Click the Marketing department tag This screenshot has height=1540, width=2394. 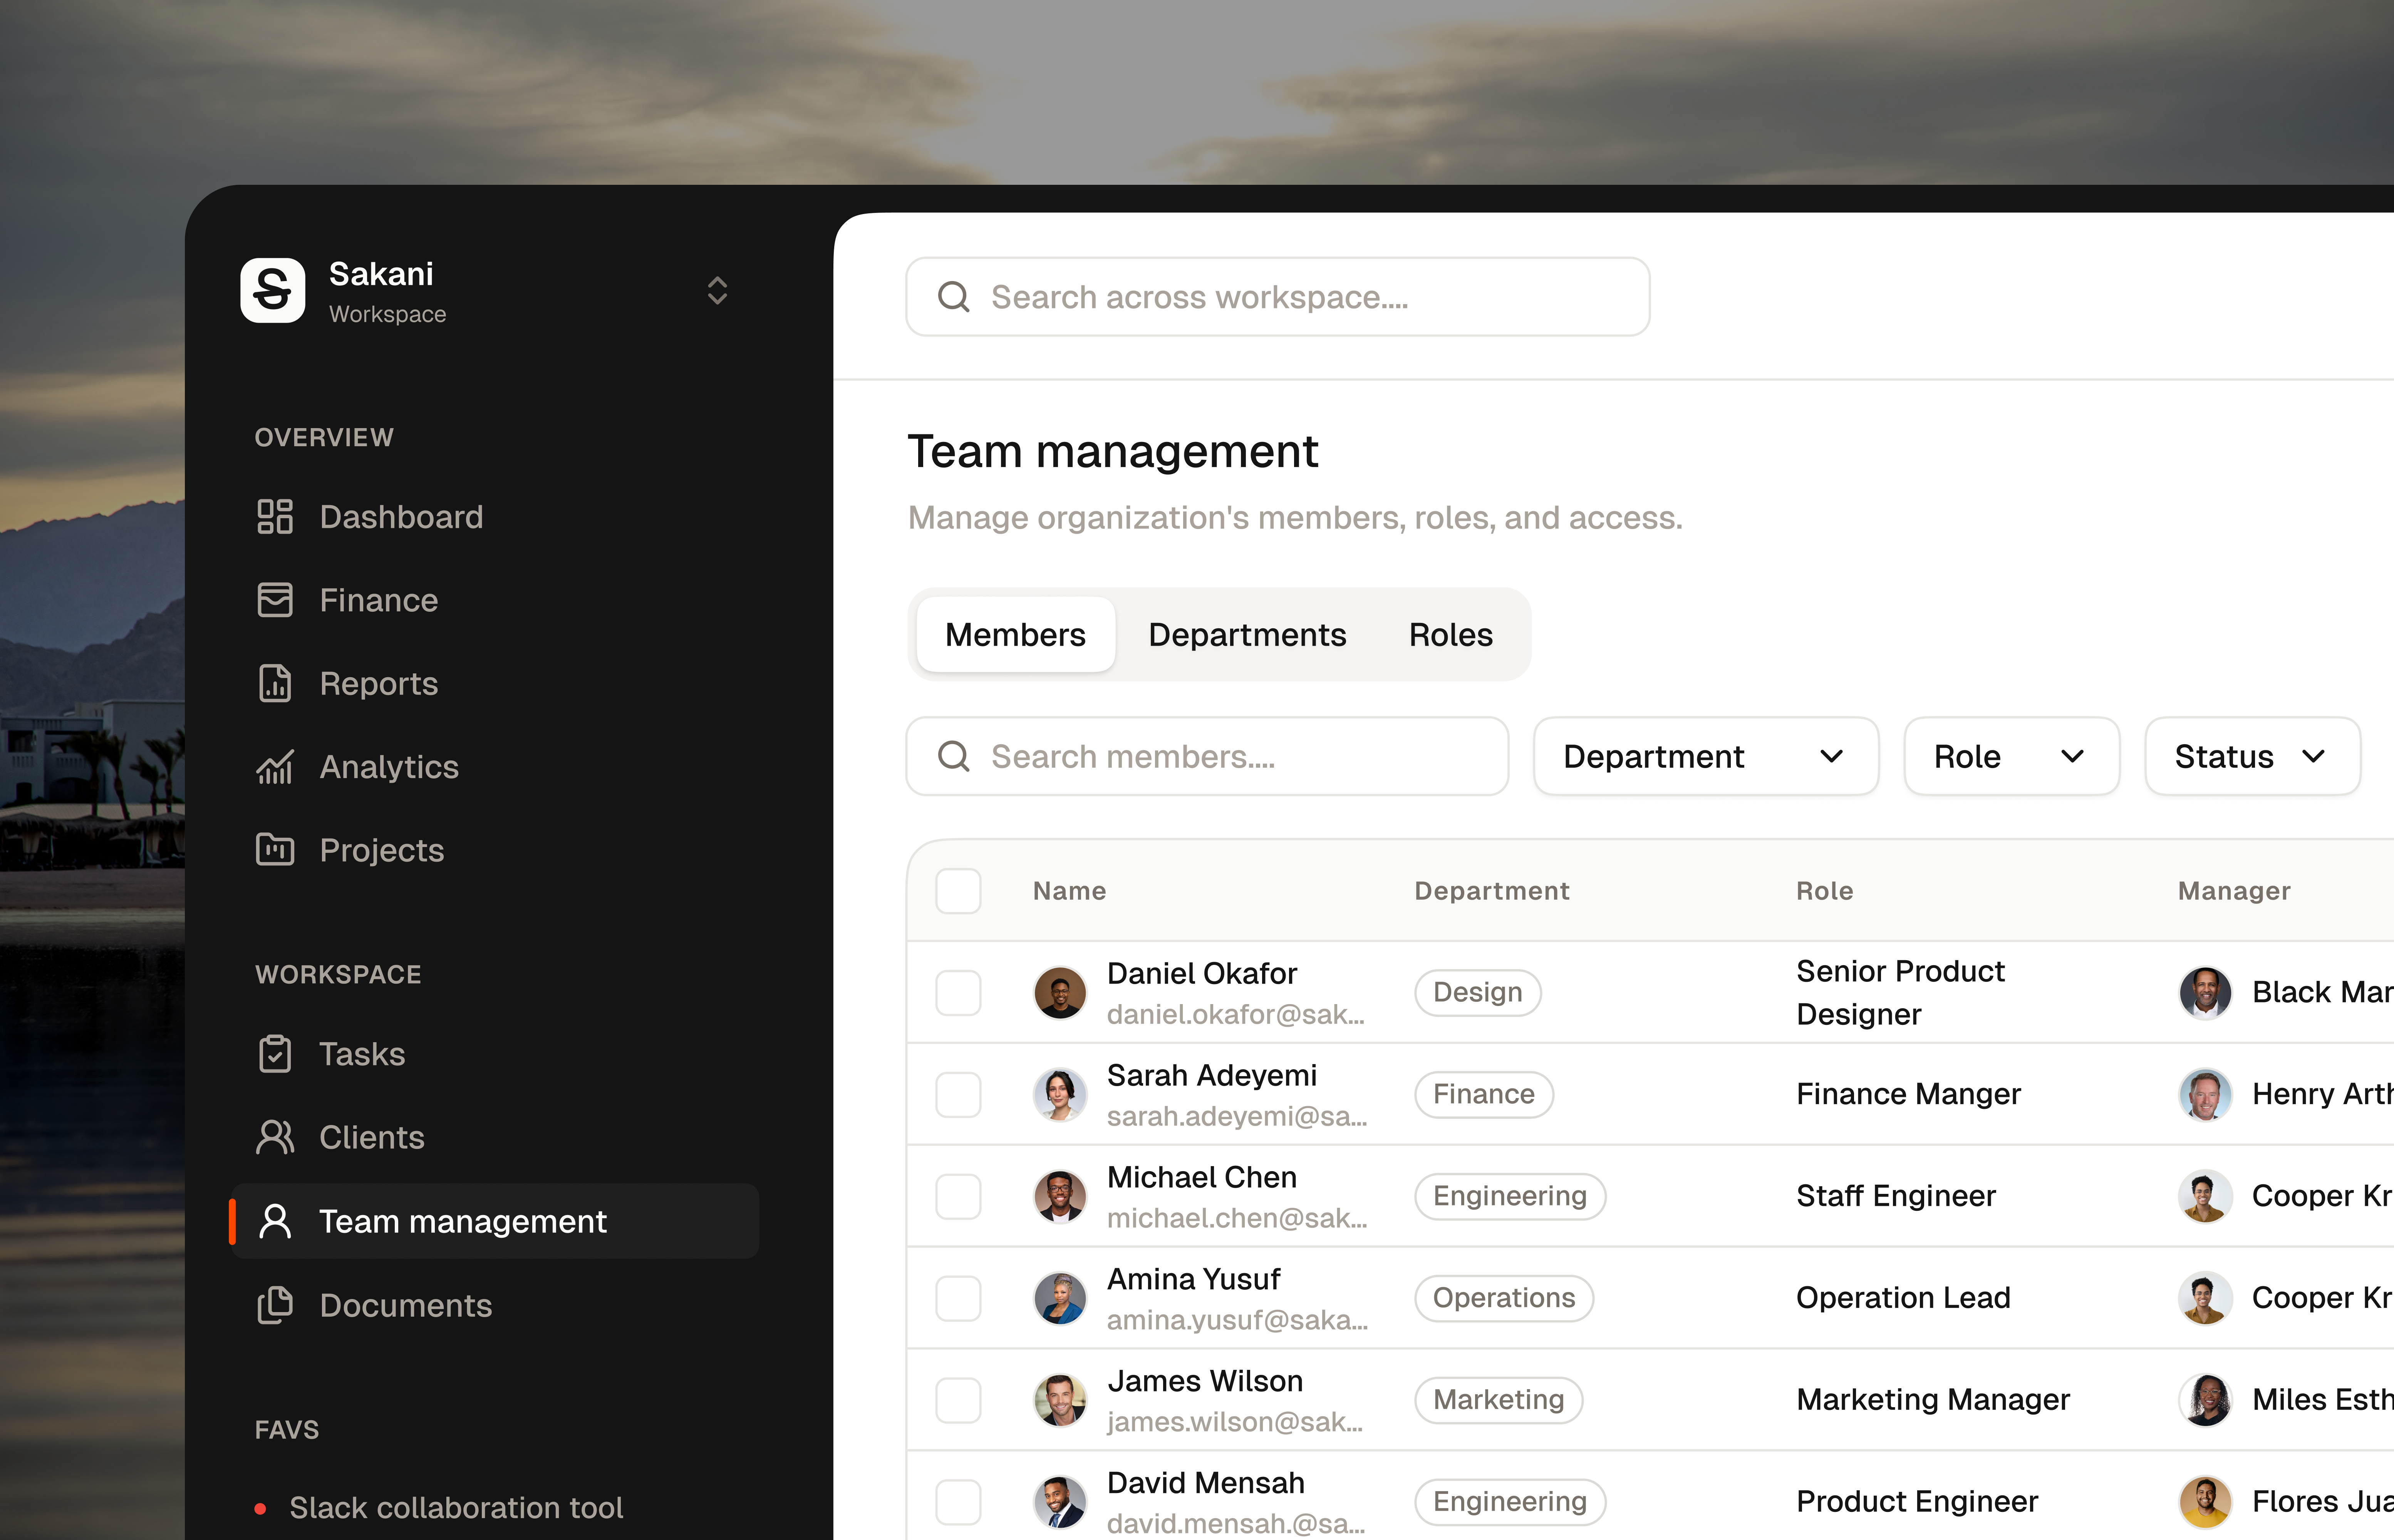1498,1400
